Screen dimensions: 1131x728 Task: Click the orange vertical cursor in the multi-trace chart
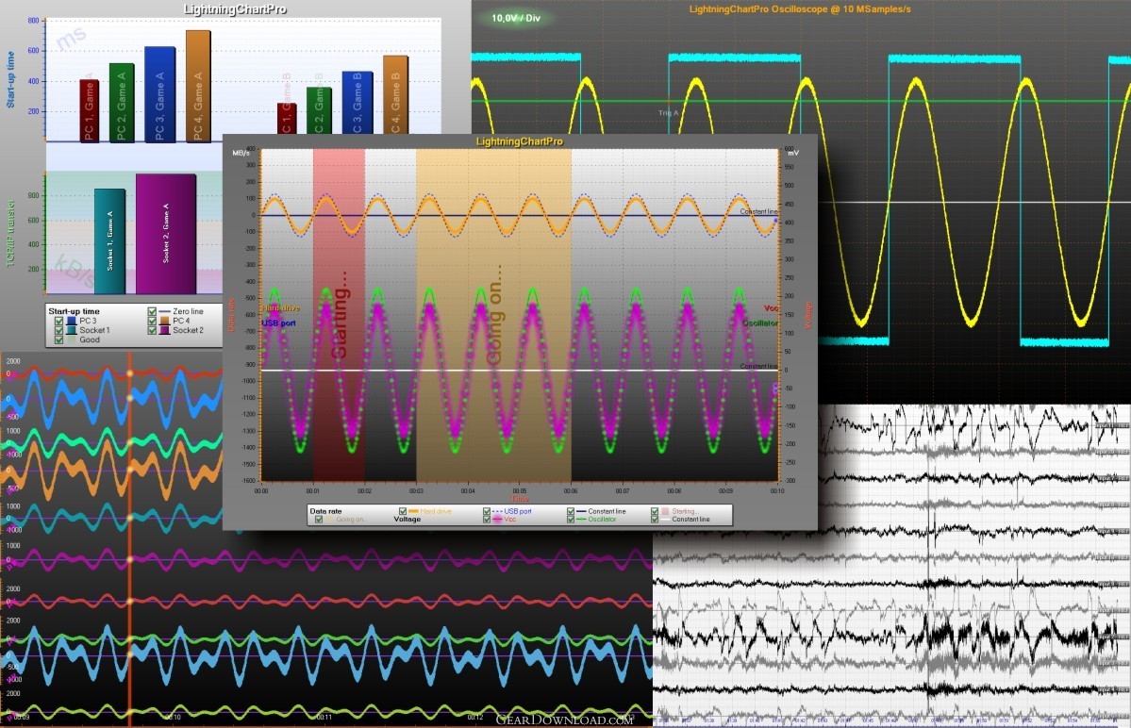(130, 539)
